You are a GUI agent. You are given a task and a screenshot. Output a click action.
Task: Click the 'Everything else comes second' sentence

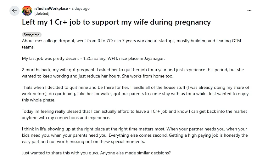[x=138, y=135]
